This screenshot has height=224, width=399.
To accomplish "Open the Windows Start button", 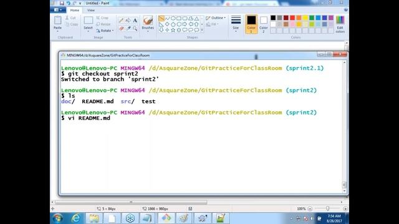I will (58, 218).
